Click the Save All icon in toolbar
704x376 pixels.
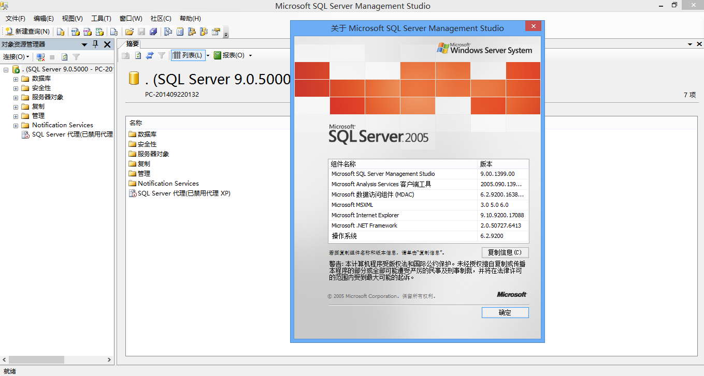coord(154,32)
